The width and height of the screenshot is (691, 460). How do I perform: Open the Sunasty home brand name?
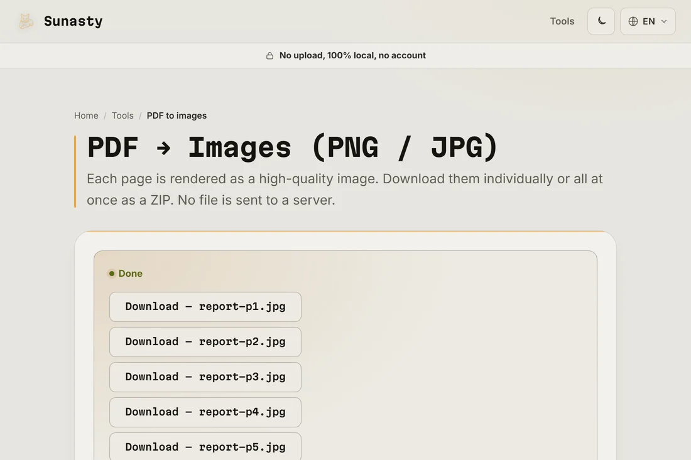(73, 21)
